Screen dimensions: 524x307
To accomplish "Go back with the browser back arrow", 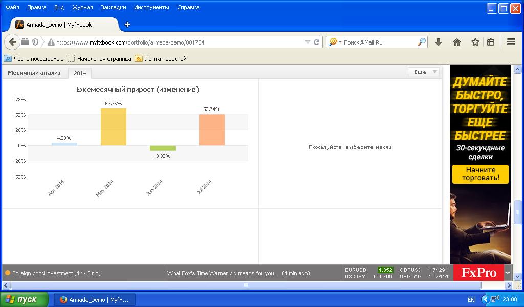I will pos(12,42).
